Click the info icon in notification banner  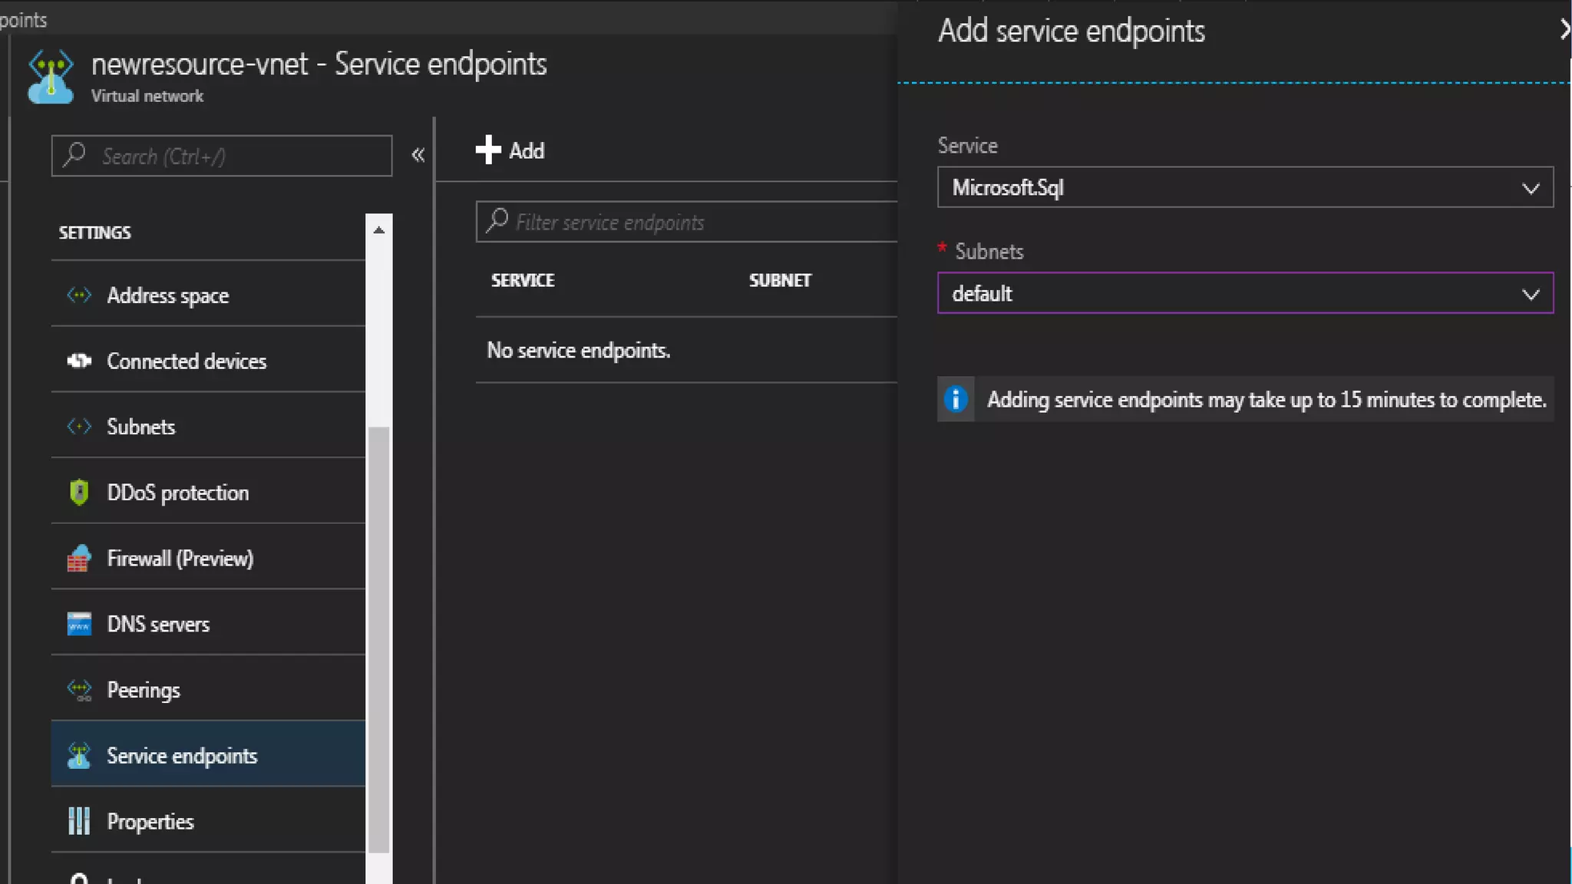pyautogui.click(x=956, y=399)
